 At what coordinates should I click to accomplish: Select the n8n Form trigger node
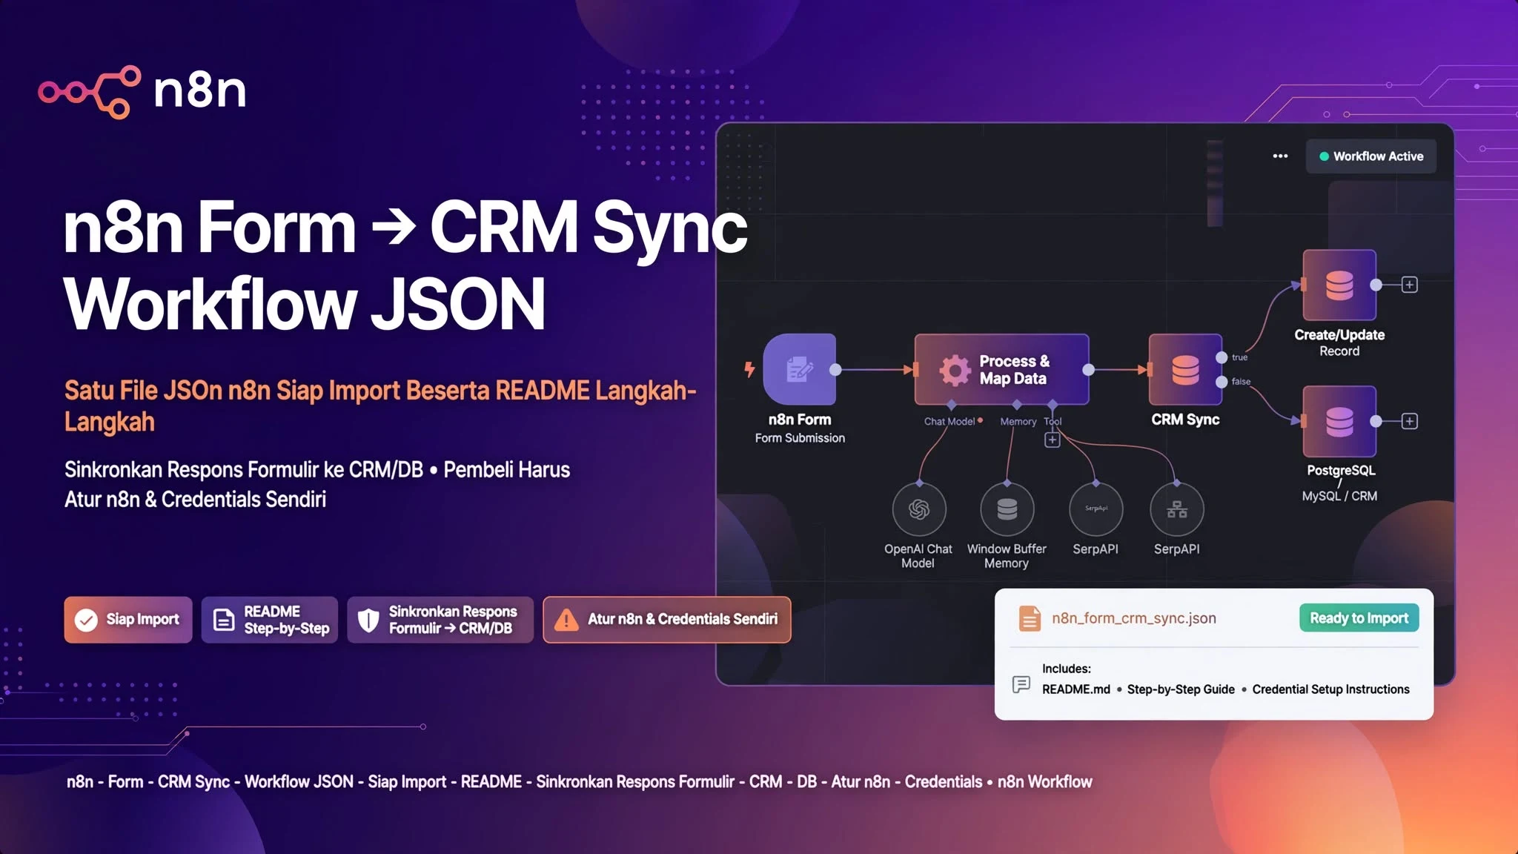[800, 369]
